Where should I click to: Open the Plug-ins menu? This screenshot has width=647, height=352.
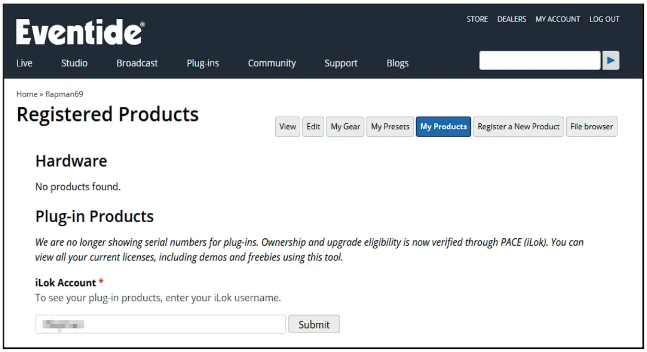[203, 63]
